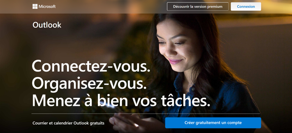Click the 'Connectez-vous.' headline line
The image size is (292, 133).
point(91,66)
